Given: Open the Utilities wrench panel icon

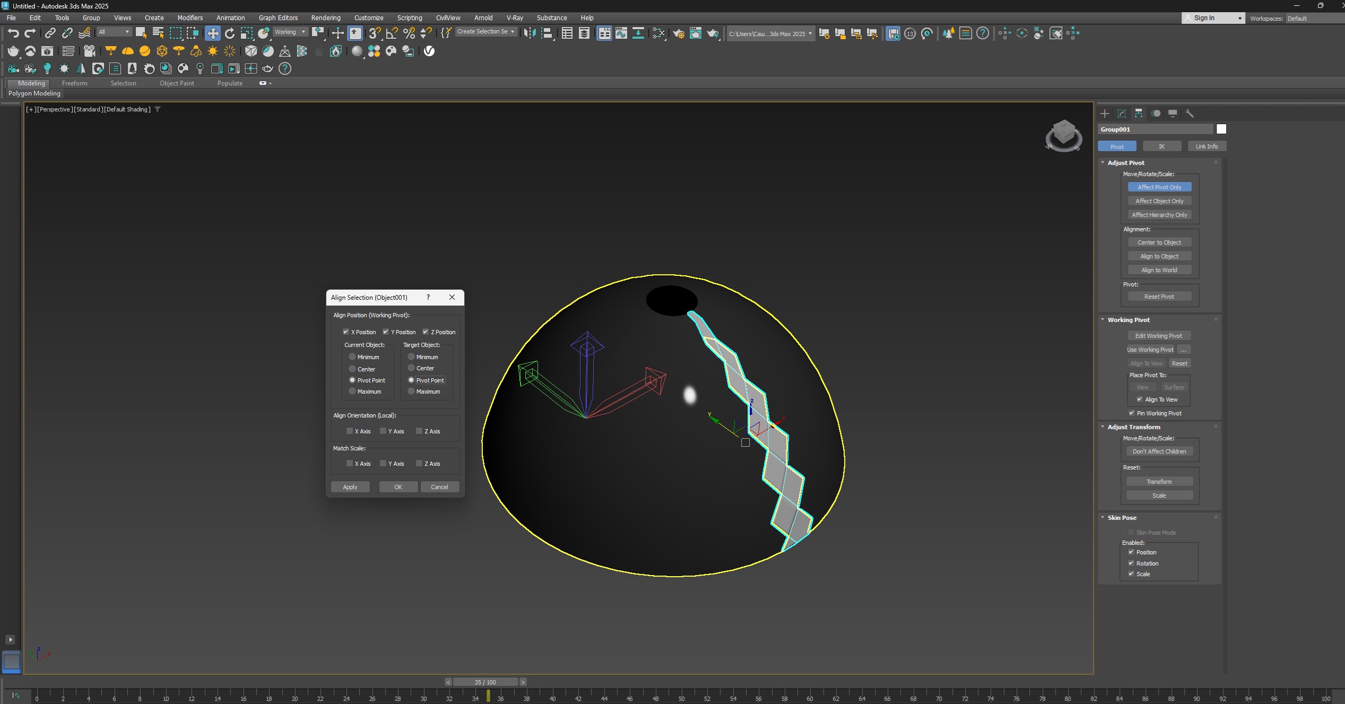Looking at the screenshot, I should click(1190, 114).
